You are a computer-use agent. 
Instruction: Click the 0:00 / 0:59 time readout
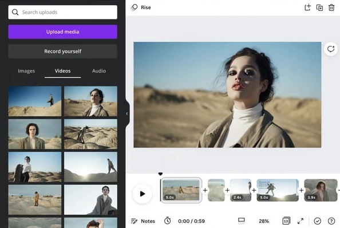pos(191,221)
